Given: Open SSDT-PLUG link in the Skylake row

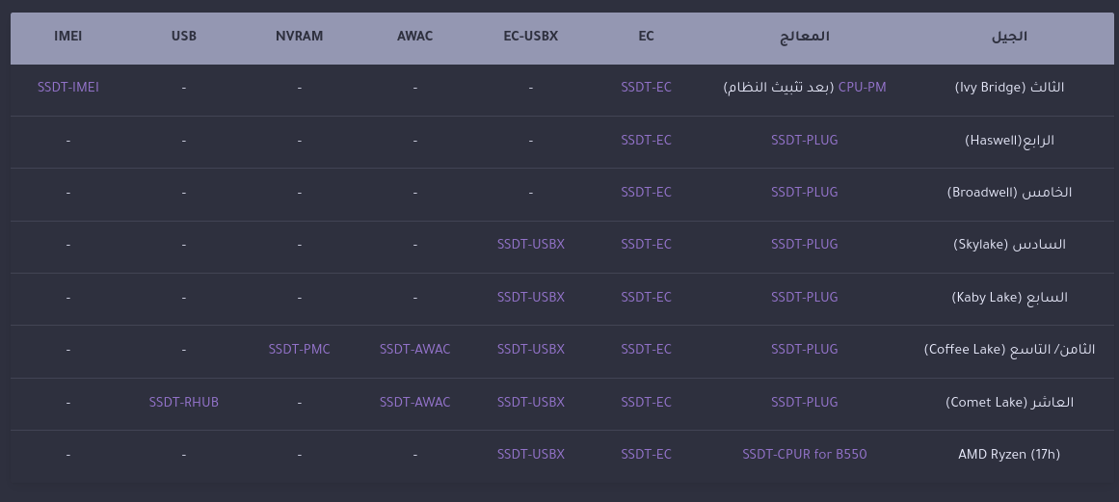Looking at the screenshot, I should (805, 244).
